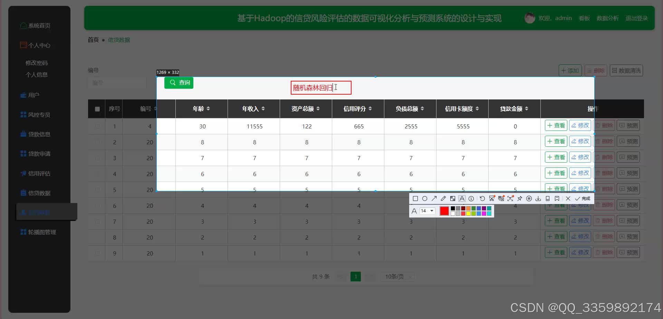Check the checkbox for row 5
Viewport: 663px width, 319px height.
pyautogui.click(x=97, y=190)
